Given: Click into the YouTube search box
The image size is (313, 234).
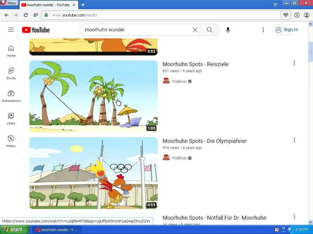Looking at the screenshot, I should tap(138, 30).
